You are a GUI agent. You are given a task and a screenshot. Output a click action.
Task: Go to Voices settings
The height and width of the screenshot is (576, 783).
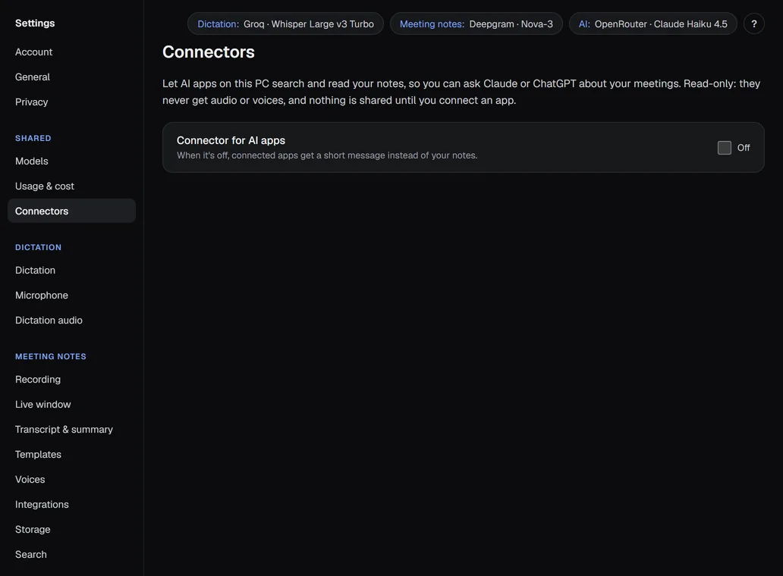(71, 479)
